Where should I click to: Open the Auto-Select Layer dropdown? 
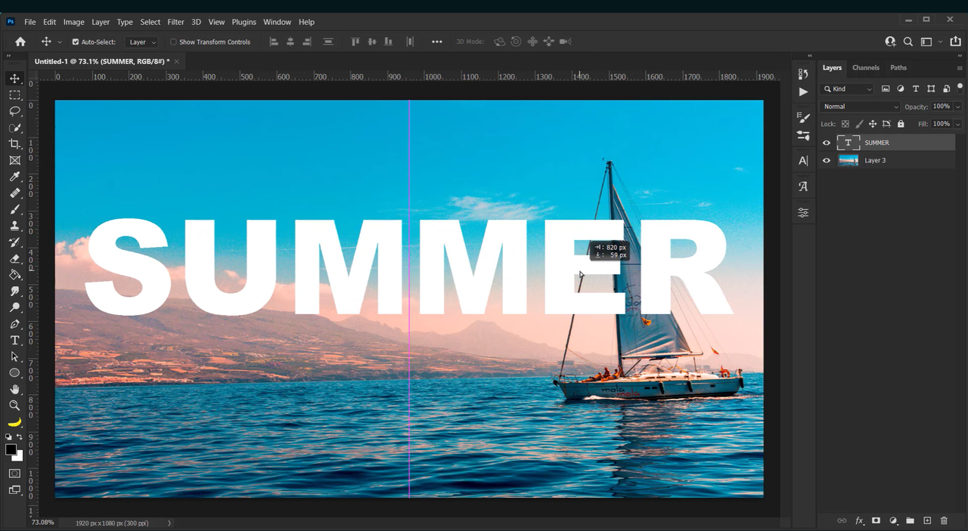coord(142,42)
